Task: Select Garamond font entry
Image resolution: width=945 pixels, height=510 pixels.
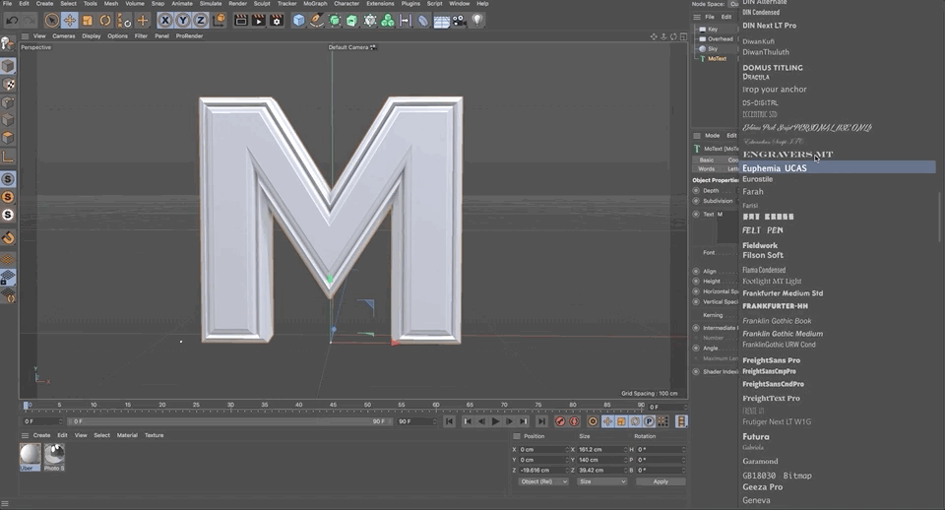Action: point(760,461)
